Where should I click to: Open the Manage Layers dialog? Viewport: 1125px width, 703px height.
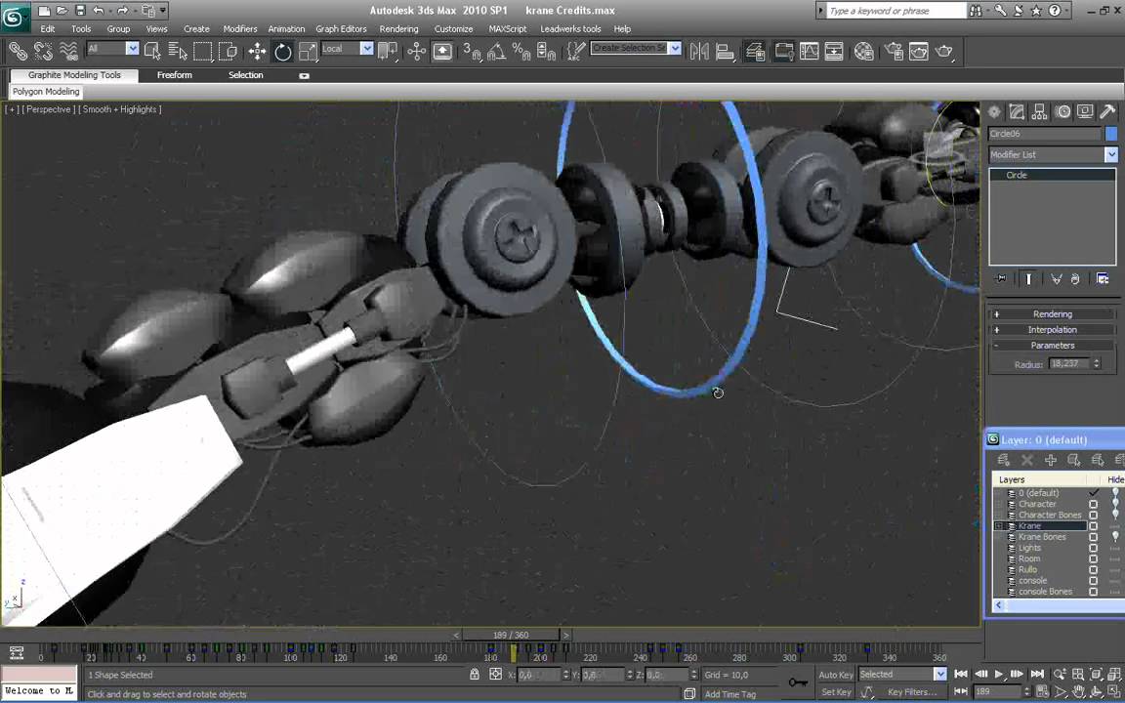point(755,51)
